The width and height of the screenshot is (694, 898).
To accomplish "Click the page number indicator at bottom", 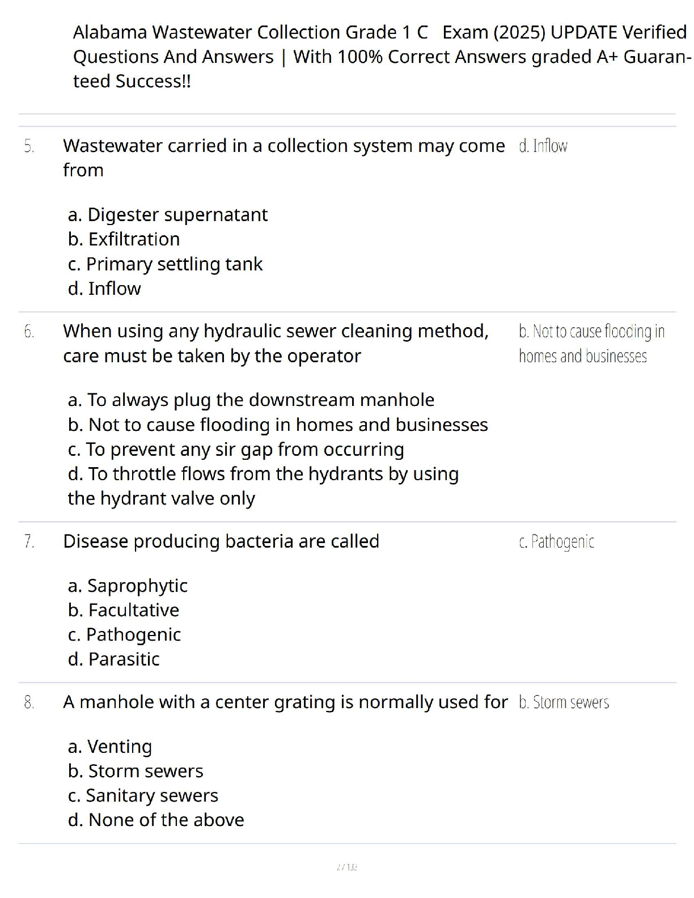I will pyautogui.click(x=346, y=867).
